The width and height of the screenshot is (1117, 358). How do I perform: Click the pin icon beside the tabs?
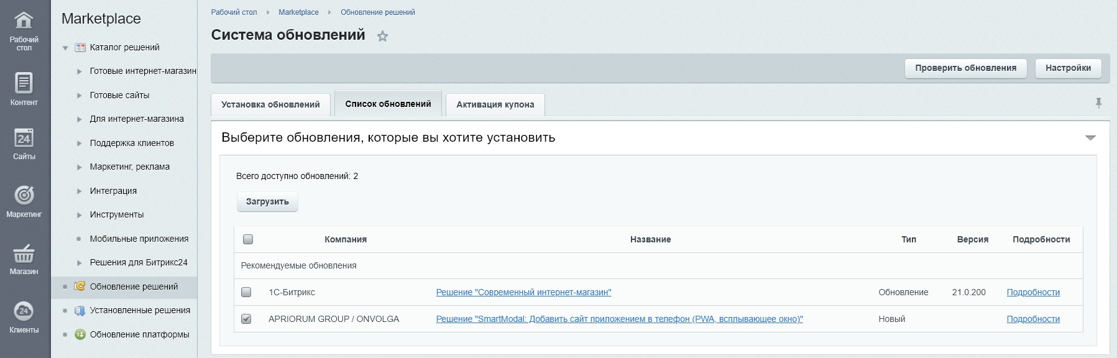pyautogui.click(x=1098, y=103)
